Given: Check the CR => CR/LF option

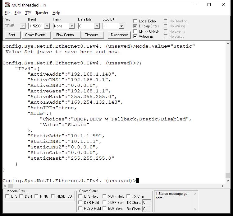Looking at the screenshot, I should point(135,31).
